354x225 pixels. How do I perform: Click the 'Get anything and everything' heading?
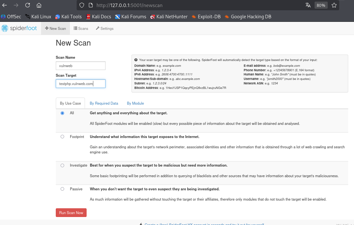click(x=129, y=113)
